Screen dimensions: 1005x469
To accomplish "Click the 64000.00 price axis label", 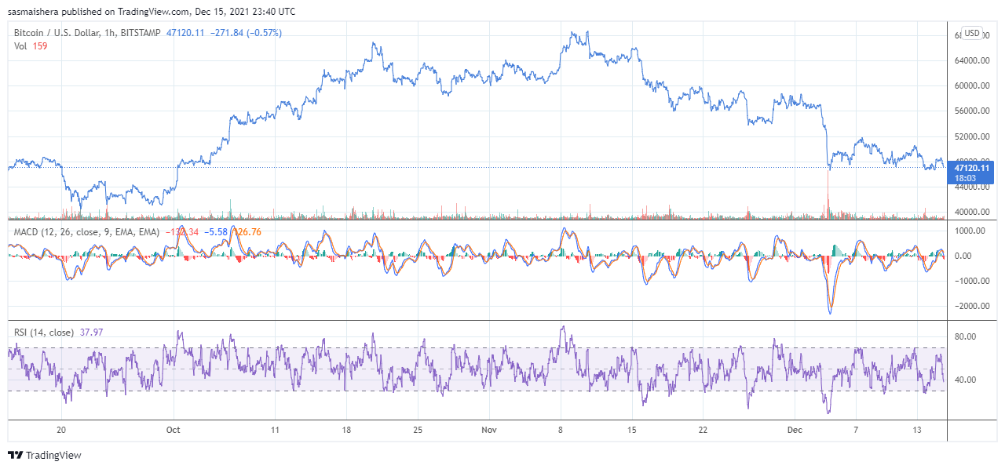I will tap(972, 60).
